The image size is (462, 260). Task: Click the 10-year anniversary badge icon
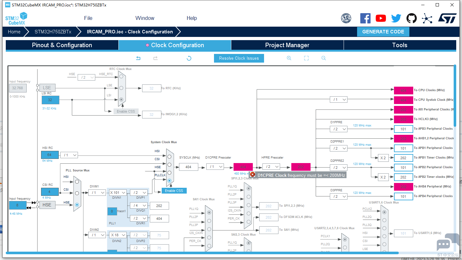[x=346, y=18]
